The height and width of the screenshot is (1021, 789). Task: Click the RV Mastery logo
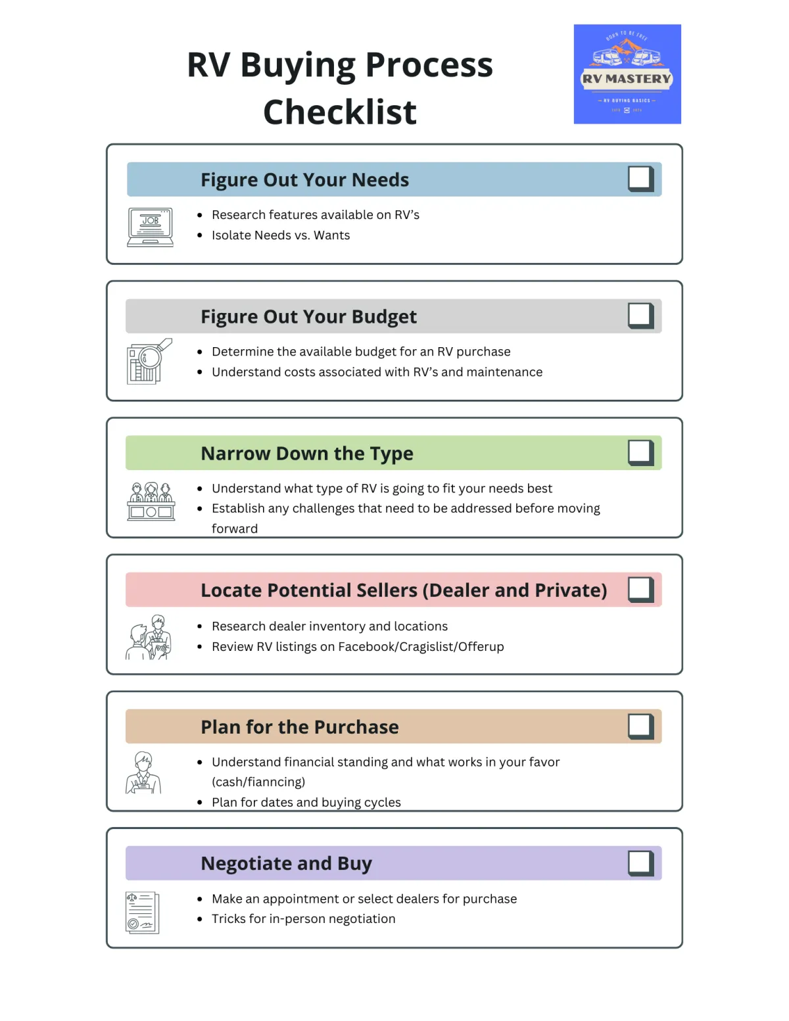click(x=627, y=74)
